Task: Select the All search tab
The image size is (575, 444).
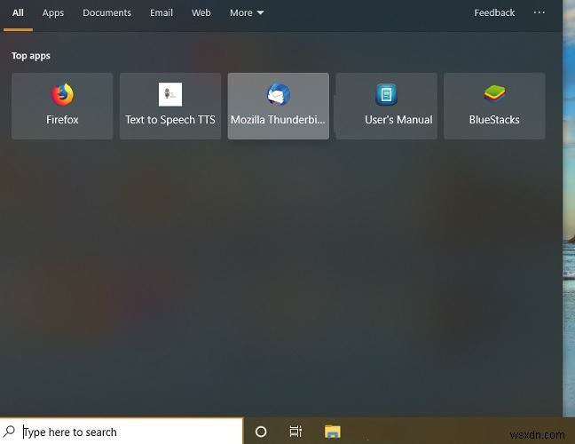Action: 18,12
